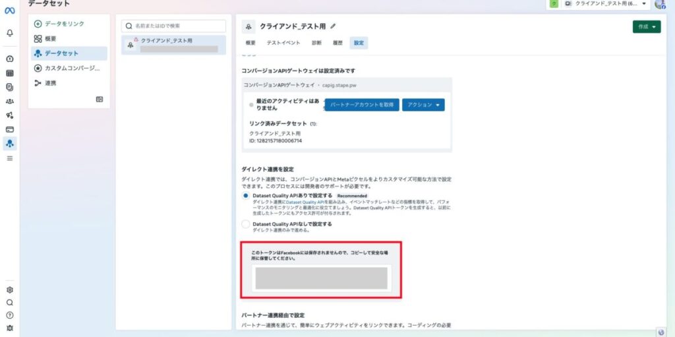Viewport: 675px width, 337px height.
Task: Click the パートナーアカウントを取得 button
Action: pyautogui.click(x=362, y=105)
